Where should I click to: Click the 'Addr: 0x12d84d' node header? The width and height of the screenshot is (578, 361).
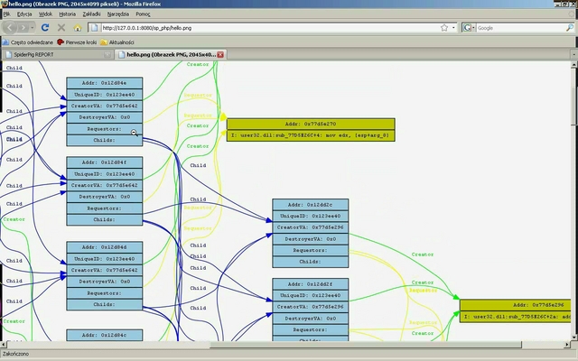[105, 247]
